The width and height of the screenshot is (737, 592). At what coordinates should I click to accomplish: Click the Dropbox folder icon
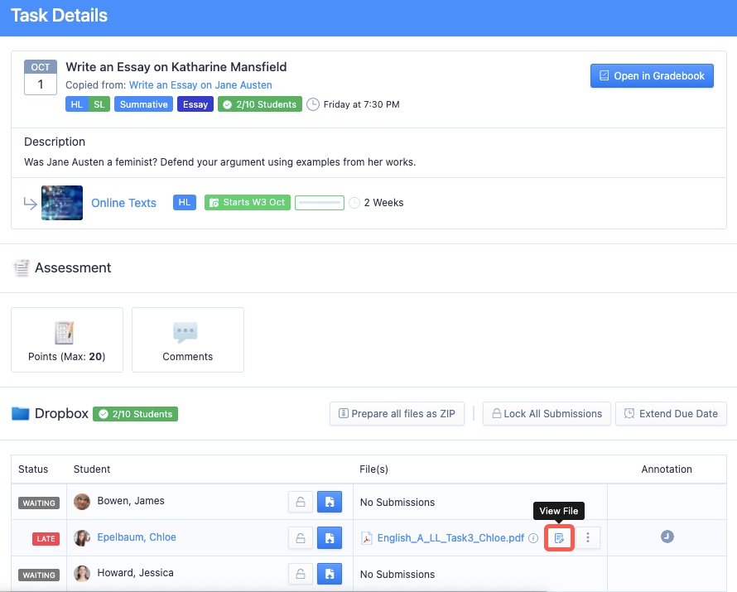tap(20, 413)
